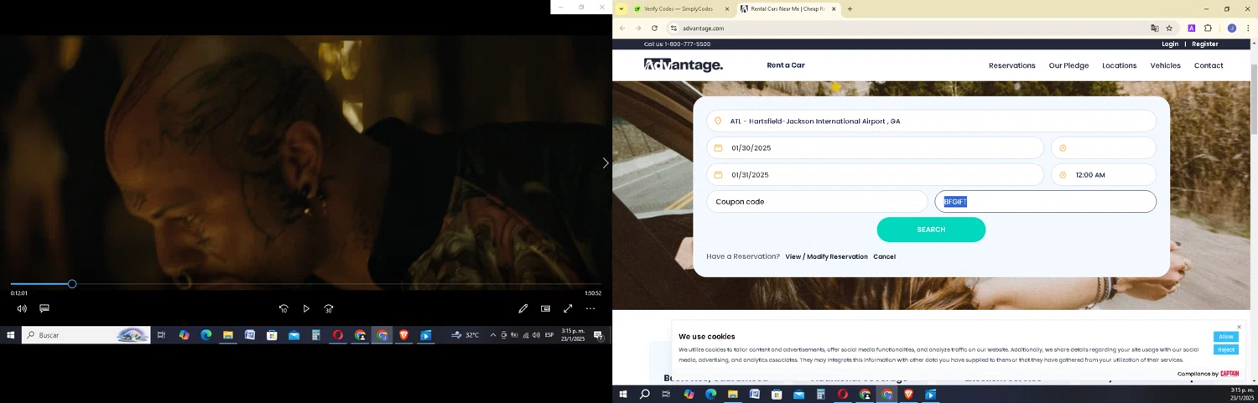1258x403 pixels.
Task: Open Contact menu item
Action: point(1209,65)
